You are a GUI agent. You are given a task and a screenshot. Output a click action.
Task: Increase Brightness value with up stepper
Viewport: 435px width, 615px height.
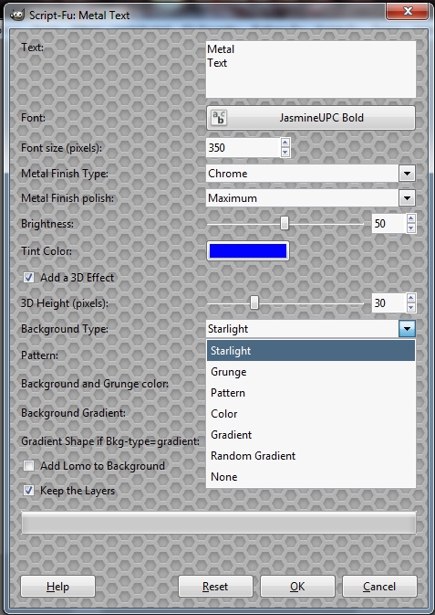tap(410, 218)
